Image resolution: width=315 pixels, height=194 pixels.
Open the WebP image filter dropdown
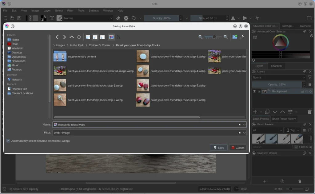(x=244, y=133)
